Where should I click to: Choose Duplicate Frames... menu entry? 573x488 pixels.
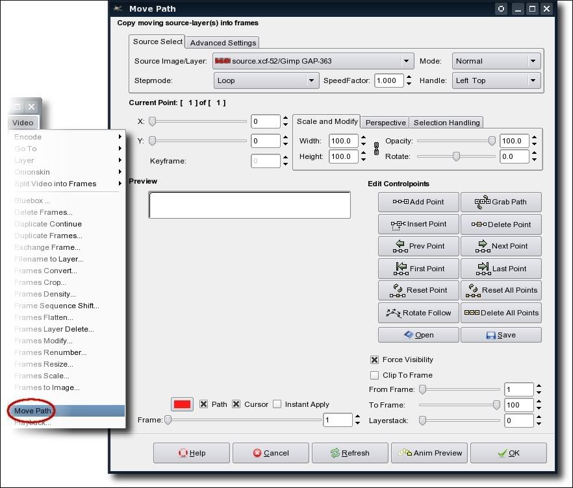coord(67,236)
